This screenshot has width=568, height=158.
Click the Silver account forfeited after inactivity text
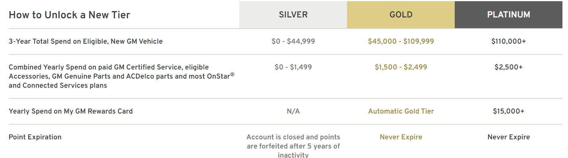[x=293, y=146]
